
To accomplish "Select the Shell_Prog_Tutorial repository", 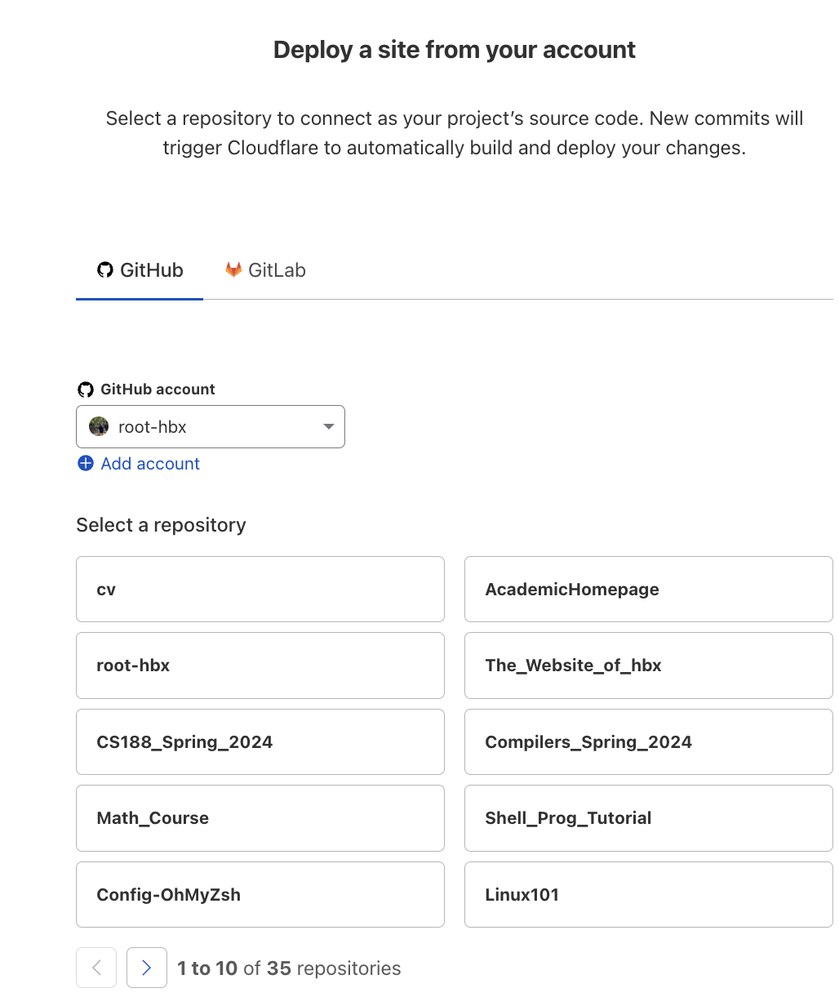I will coord(648,818).
